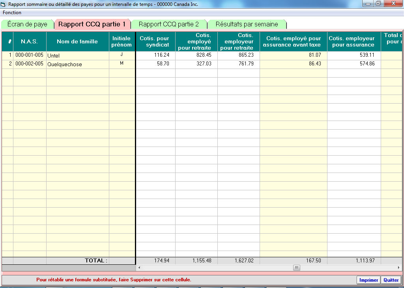Select the Rapport CCQ partie 1 tab
Screen dimensions: 404x288
coord(92,24)
